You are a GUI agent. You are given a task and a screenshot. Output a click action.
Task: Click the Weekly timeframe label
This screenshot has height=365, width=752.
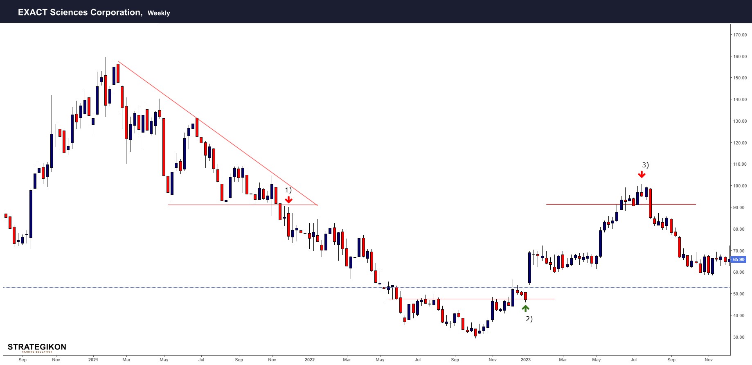pos(159,13)
